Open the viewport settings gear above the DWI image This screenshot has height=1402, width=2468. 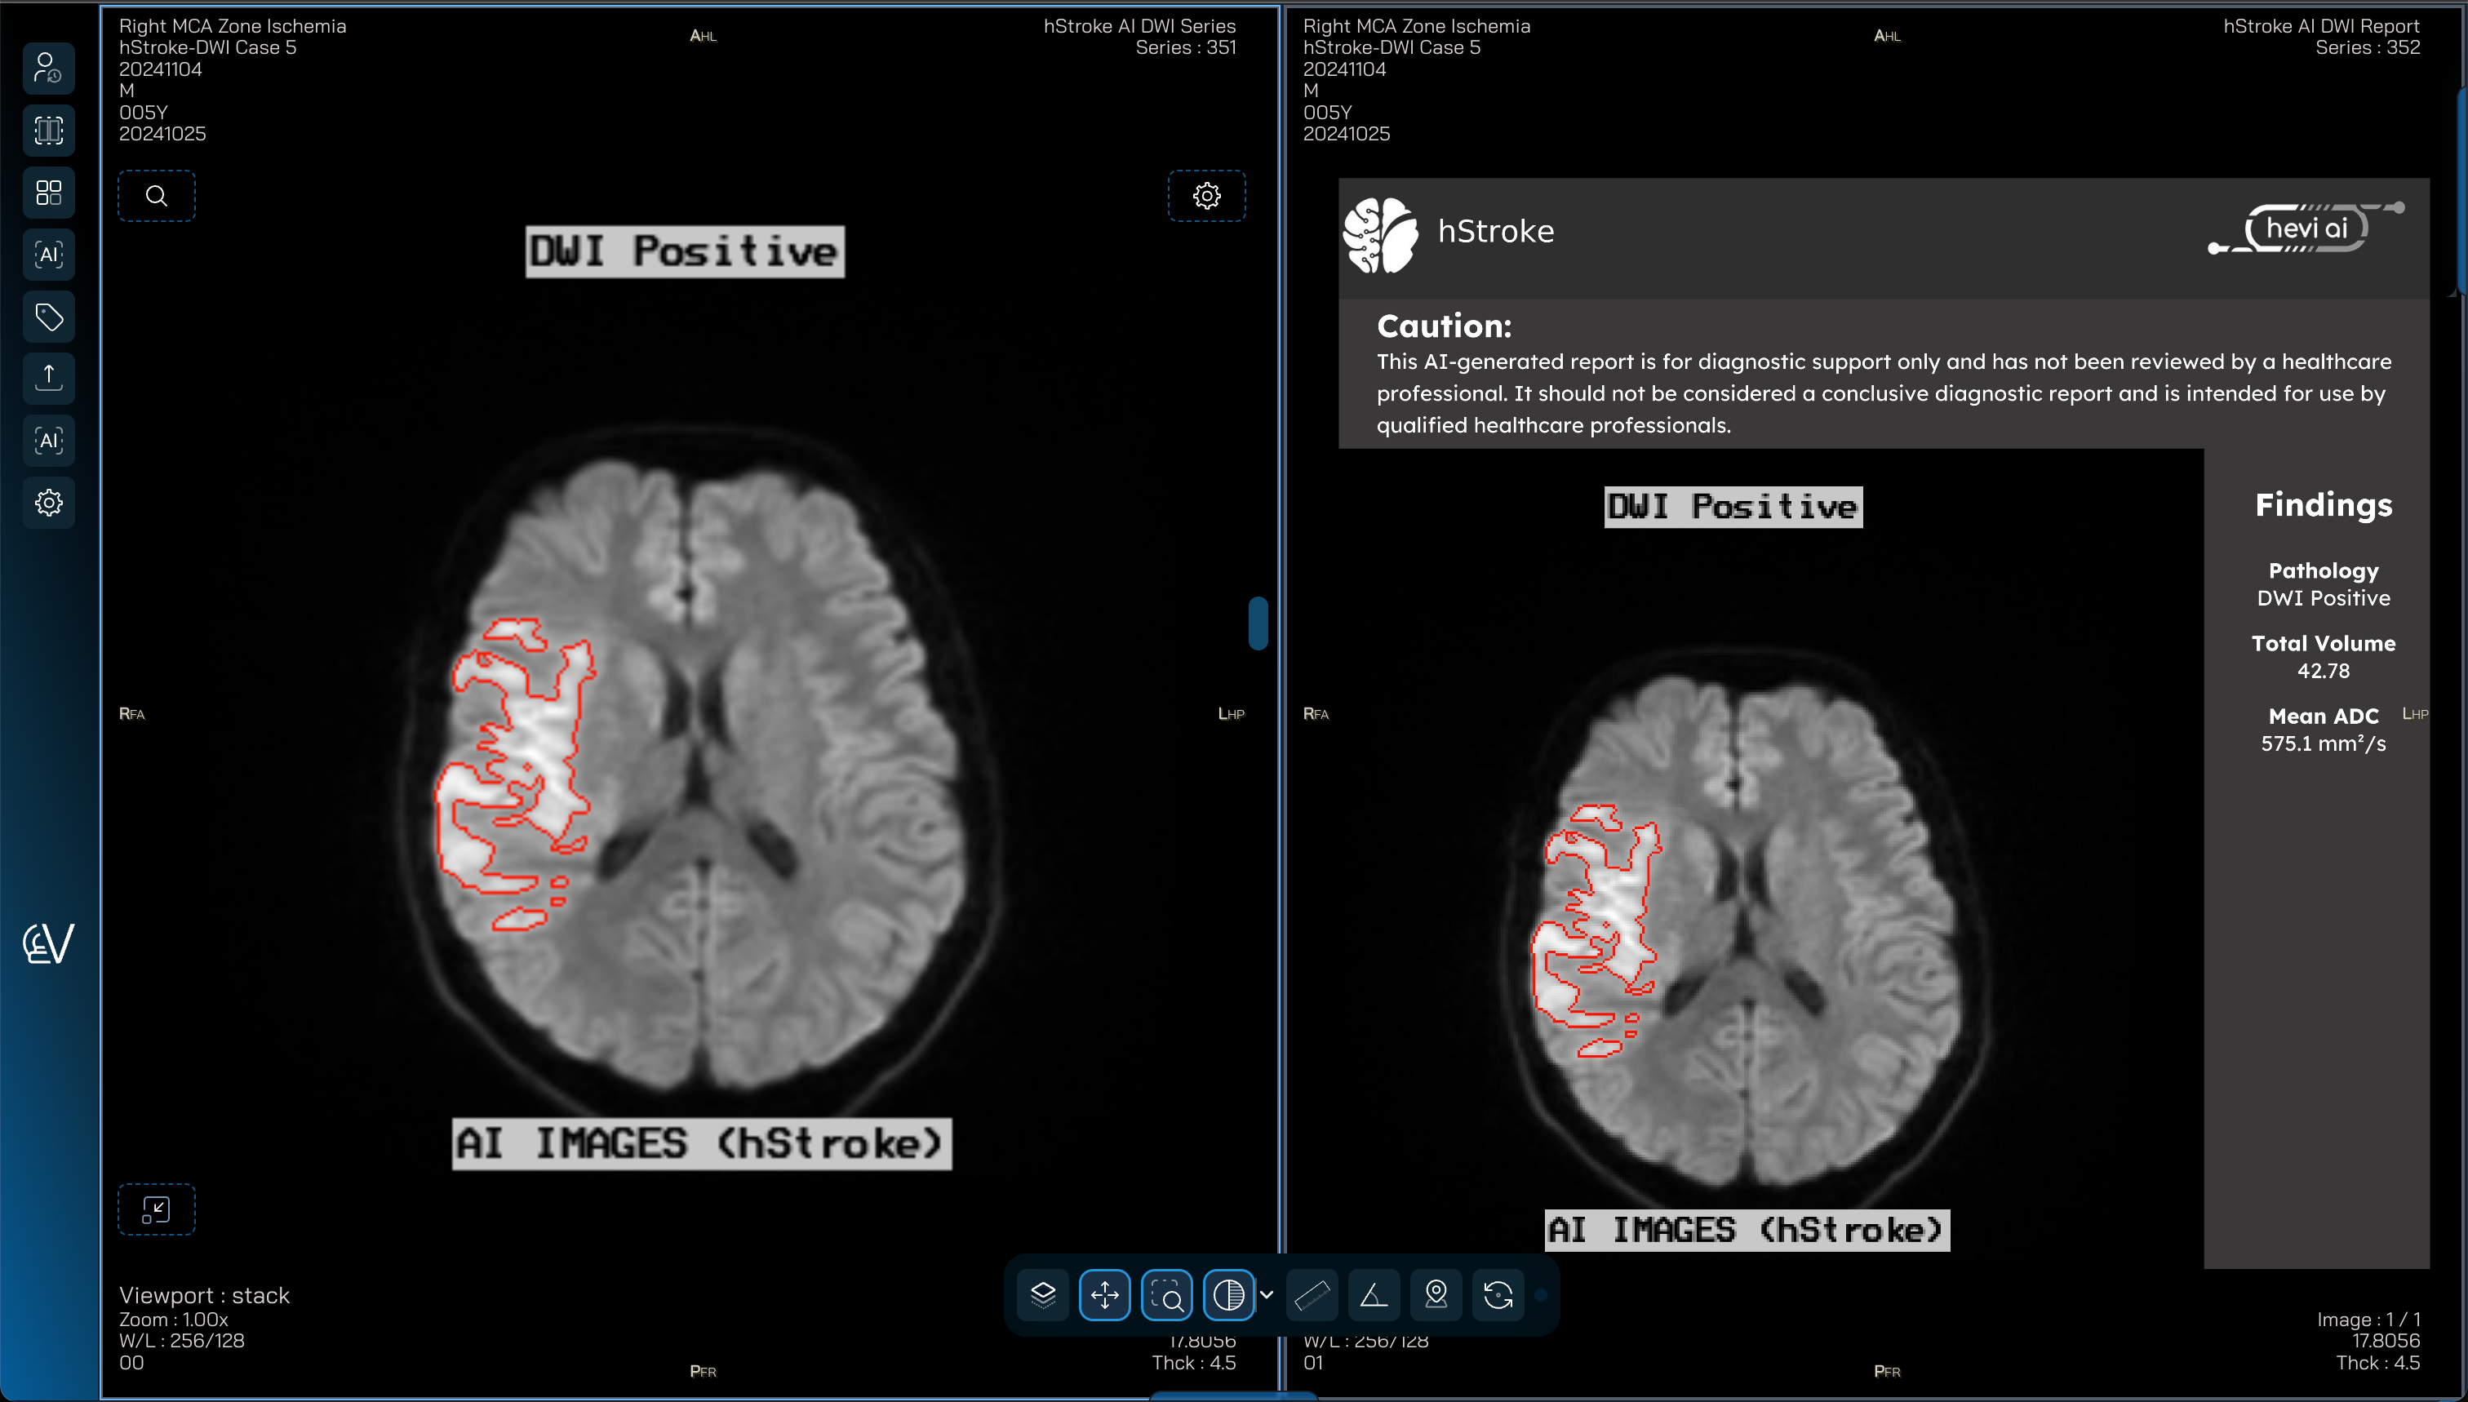pyautogui.click(x=1206, y=196)
